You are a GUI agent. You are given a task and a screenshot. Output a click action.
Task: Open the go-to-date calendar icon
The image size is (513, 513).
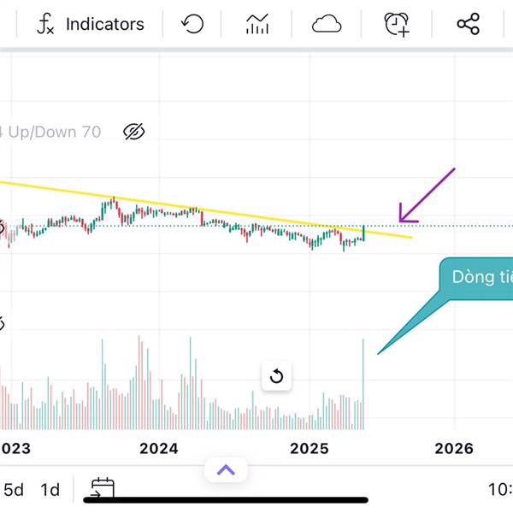103,488
